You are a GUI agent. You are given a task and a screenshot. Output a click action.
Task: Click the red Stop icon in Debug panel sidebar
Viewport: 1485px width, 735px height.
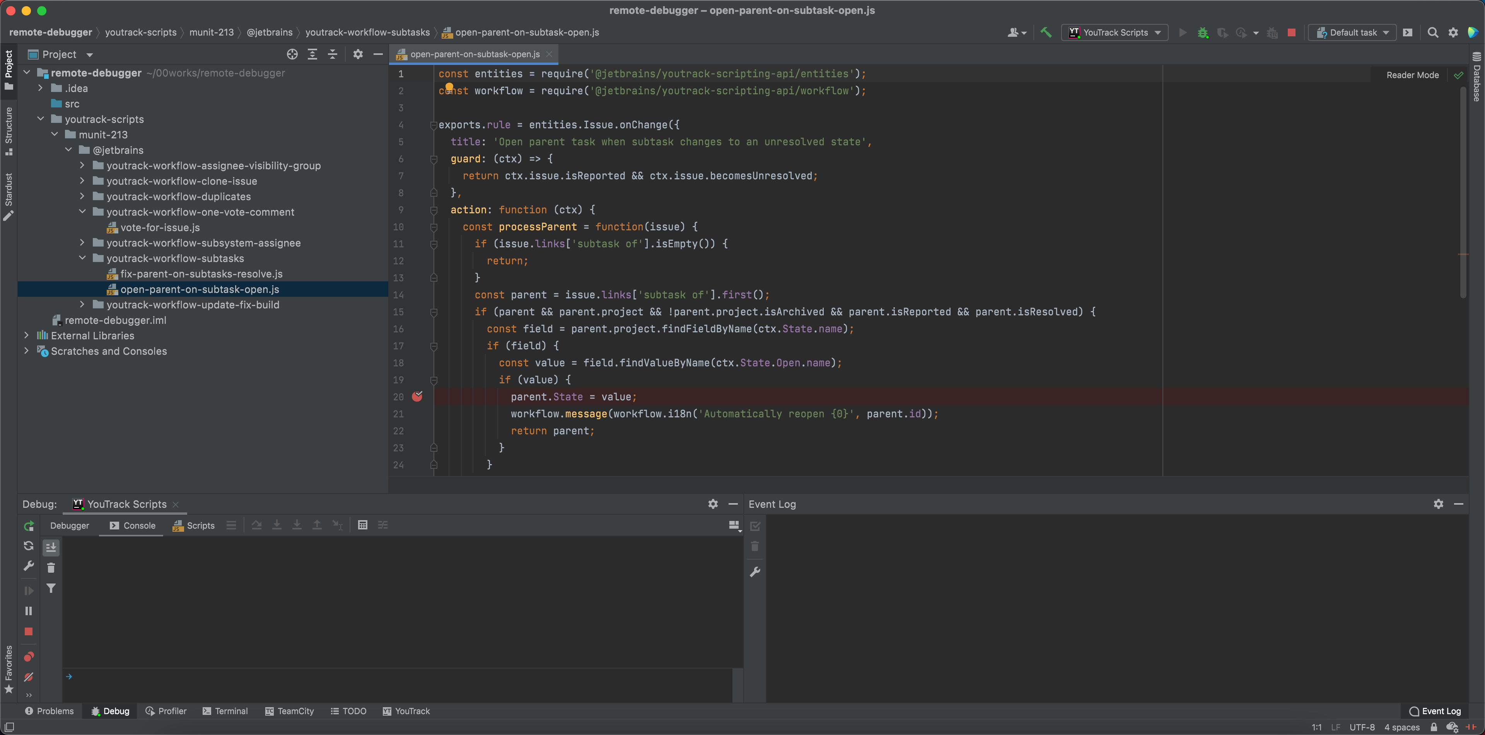(28, 632)
